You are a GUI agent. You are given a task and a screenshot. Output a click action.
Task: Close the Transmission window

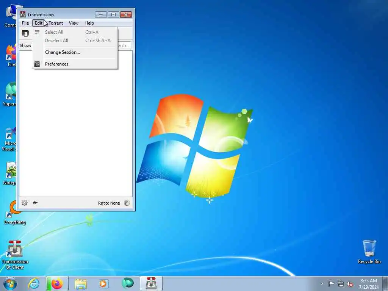pos(126,15)
